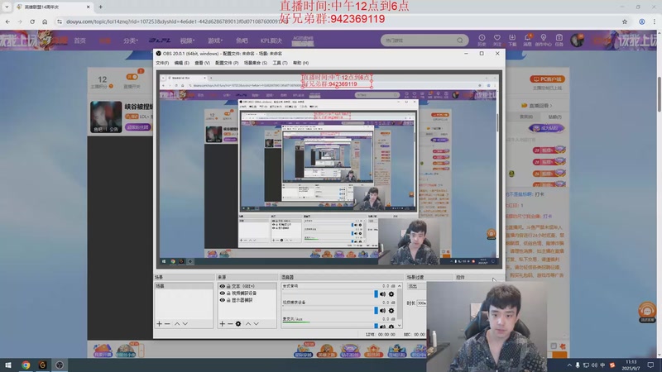Switch to OBS from the taskbar
Viewport: 662px width, 372px height.
60,365
